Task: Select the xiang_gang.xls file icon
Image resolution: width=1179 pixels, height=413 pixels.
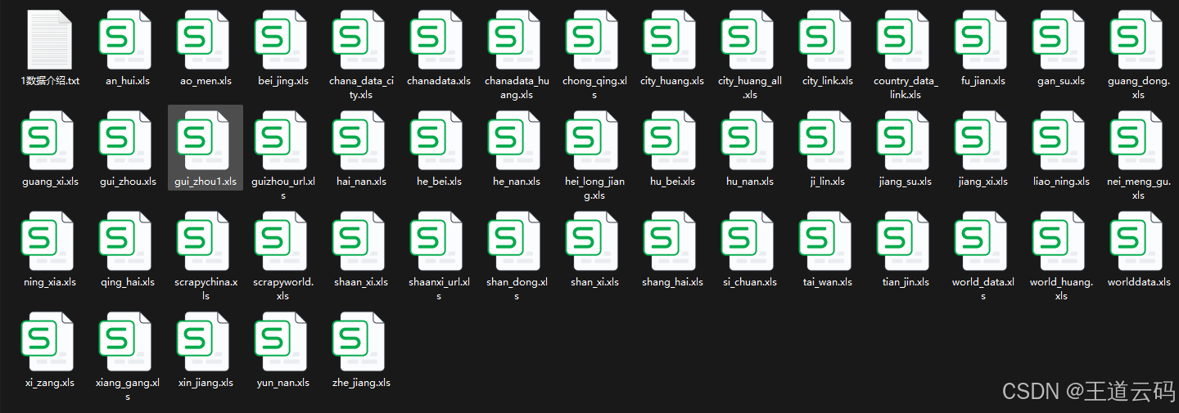Action: [126, 342]
